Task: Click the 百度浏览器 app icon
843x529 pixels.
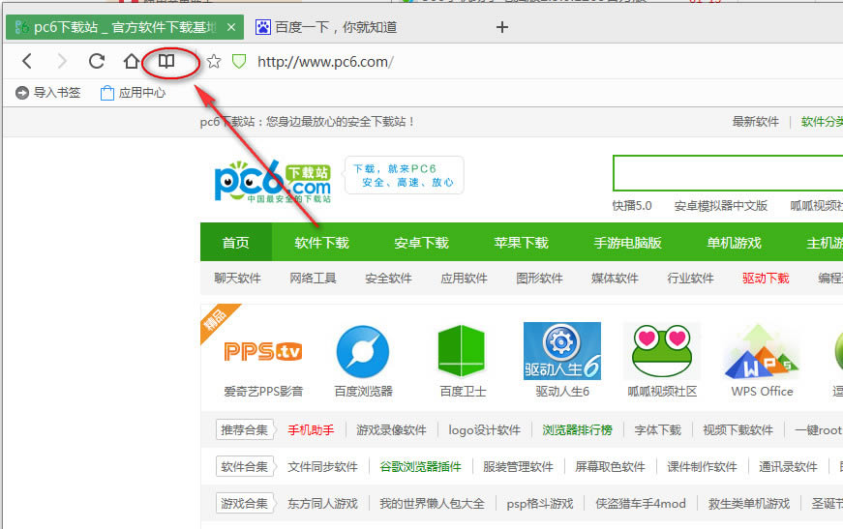Action: tap(363, 352)
